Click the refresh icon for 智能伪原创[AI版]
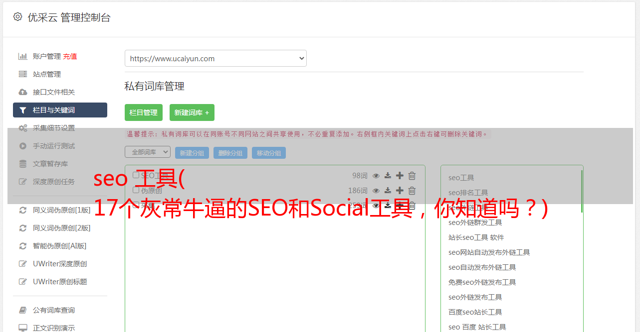640x332 pixels. pyautogui.click(x=22, y=246)
